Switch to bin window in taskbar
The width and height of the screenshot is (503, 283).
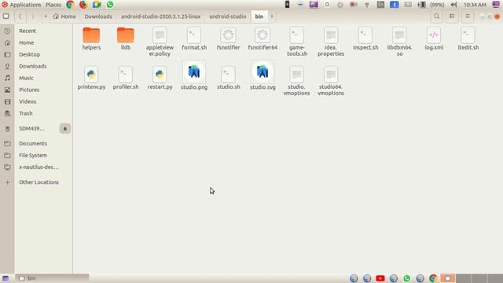click(x=53, y=278)
